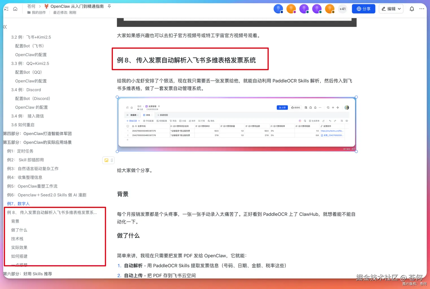This screenshot has height=289, width=430.
Task: Jump to 3.2 例:飞书+Kimi2.5 in outline
Action: point(31,37)
